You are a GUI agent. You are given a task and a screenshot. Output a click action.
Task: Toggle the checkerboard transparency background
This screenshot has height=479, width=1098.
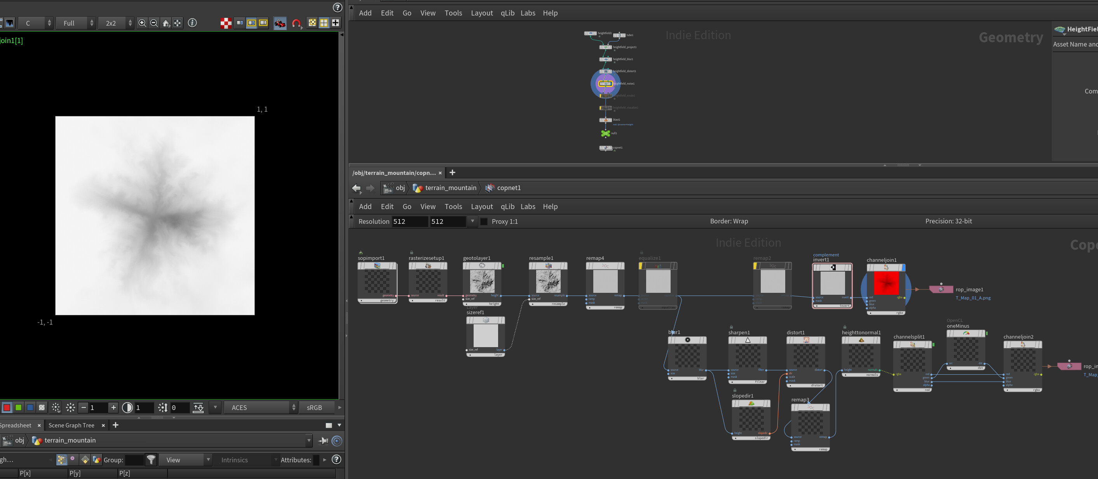tap(226, 23)
